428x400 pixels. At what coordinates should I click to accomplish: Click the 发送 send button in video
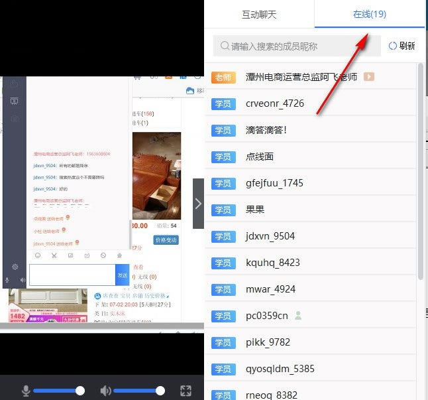123,275
